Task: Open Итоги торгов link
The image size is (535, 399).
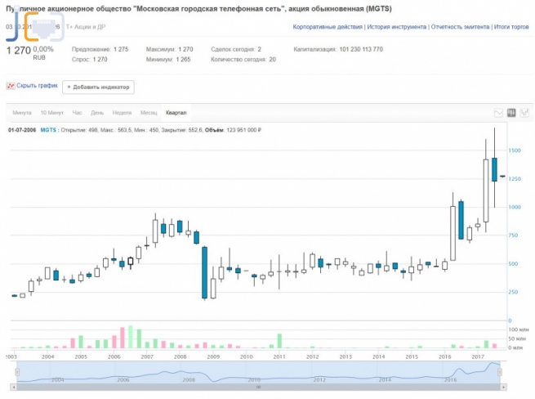Action: pyautogui.click(x=511, y=27)
